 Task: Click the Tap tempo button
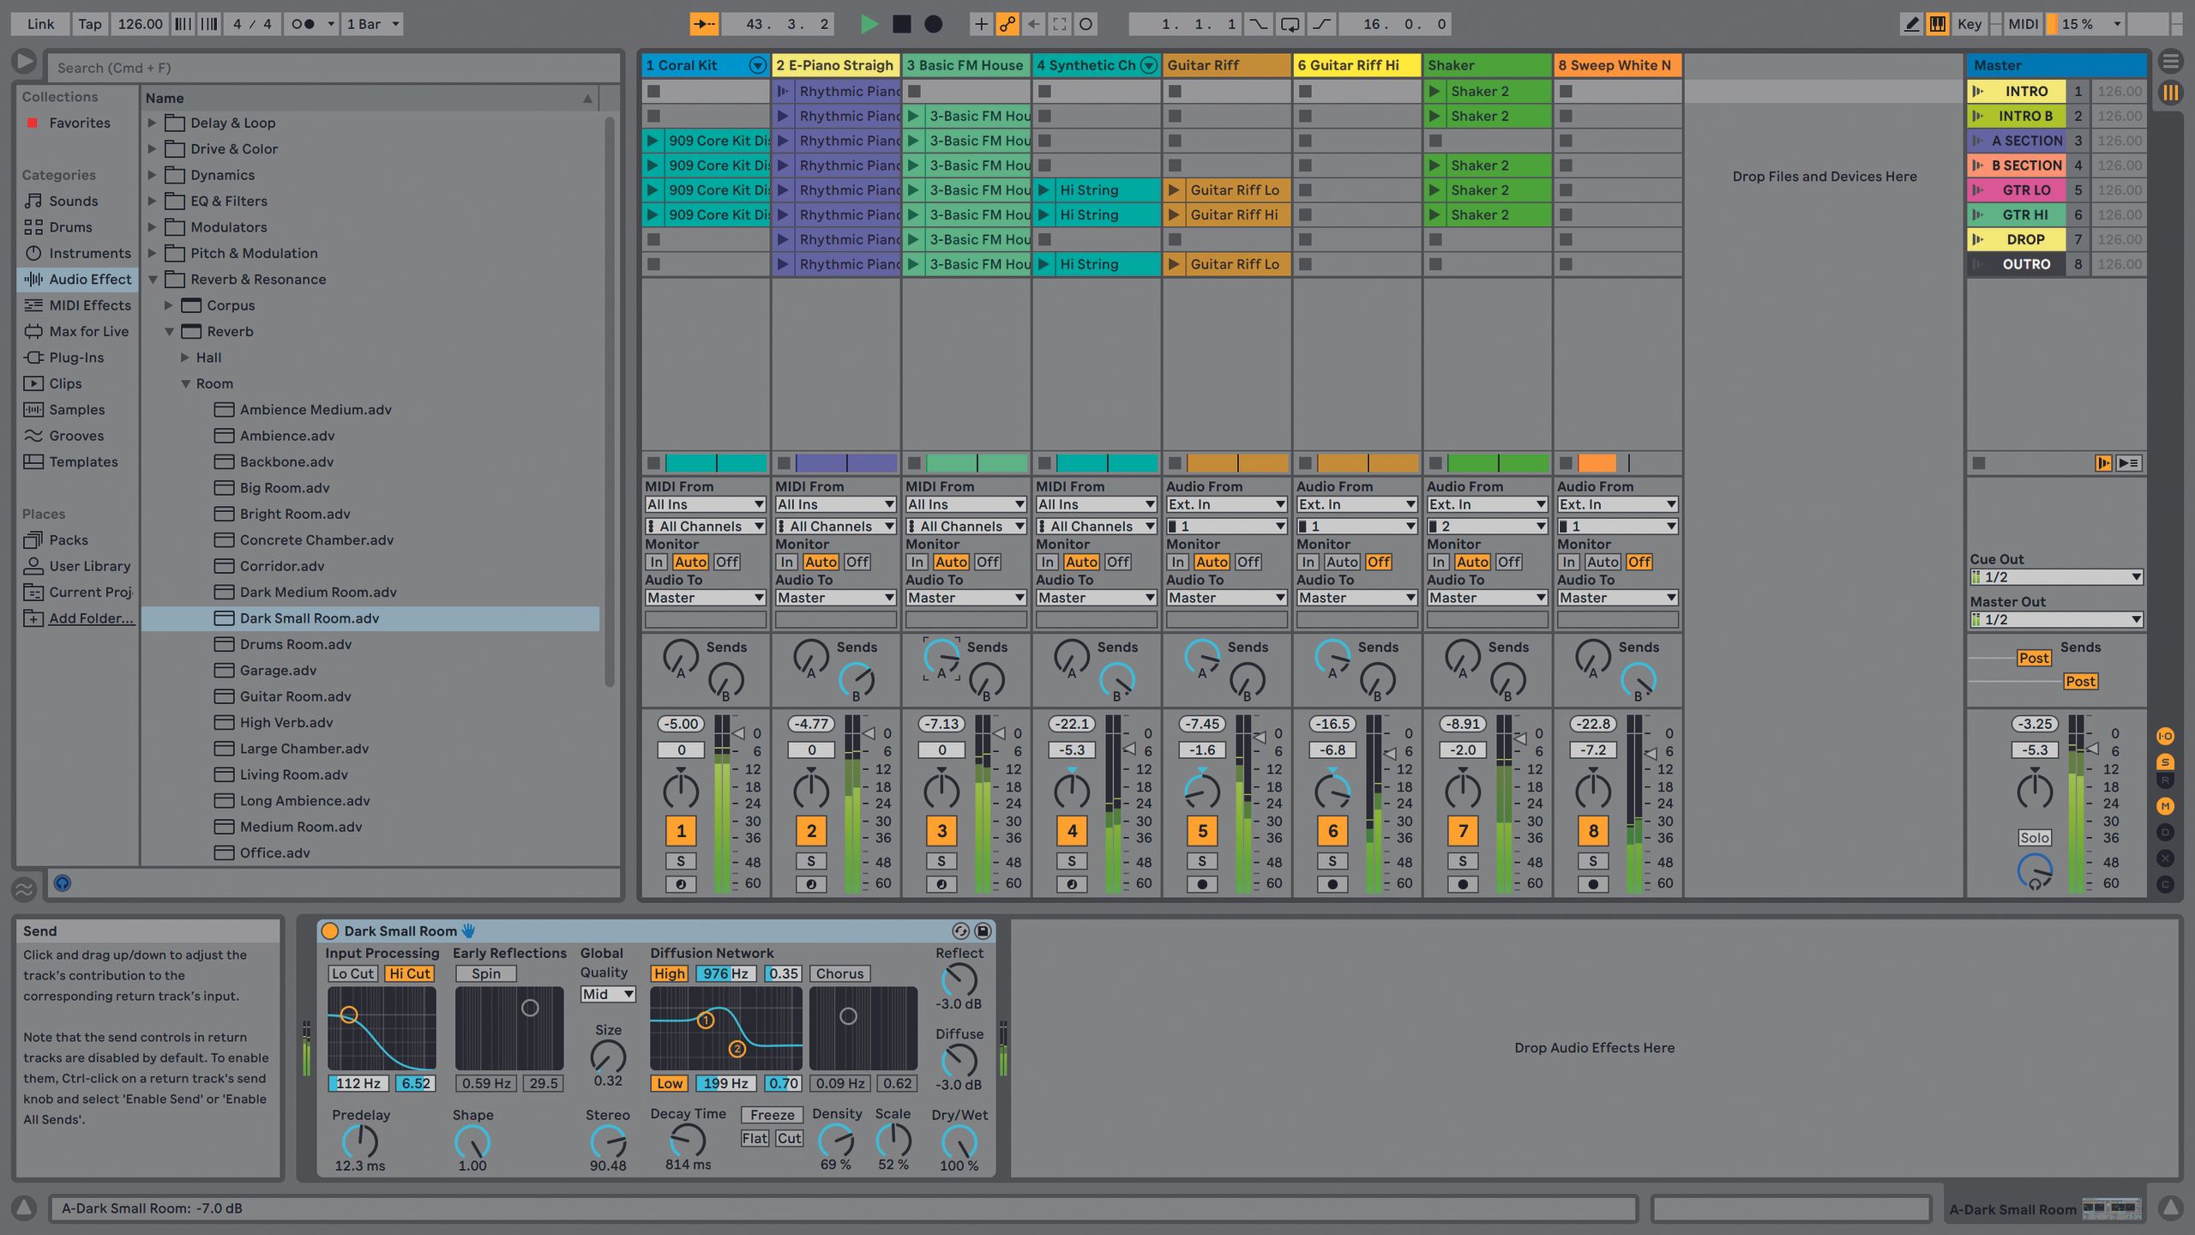(x=89, y=24)
